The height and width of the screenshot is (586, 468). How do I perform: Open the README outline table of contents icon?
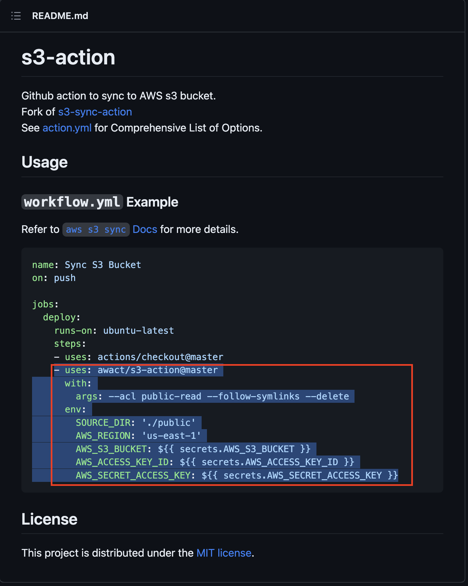coord(16,16)
